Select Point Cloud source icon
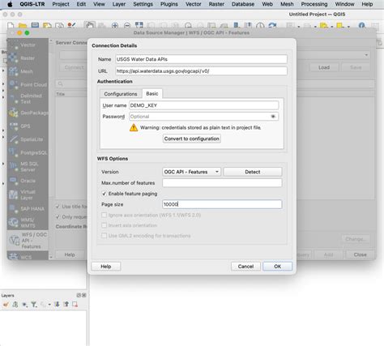 click(13, 84)
